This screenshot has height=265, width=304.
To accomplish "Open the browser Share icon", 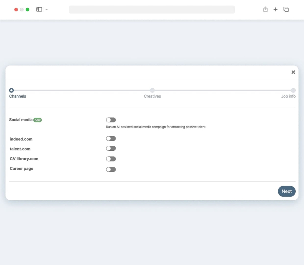I will pyautogui.click(x=265, y=9).
